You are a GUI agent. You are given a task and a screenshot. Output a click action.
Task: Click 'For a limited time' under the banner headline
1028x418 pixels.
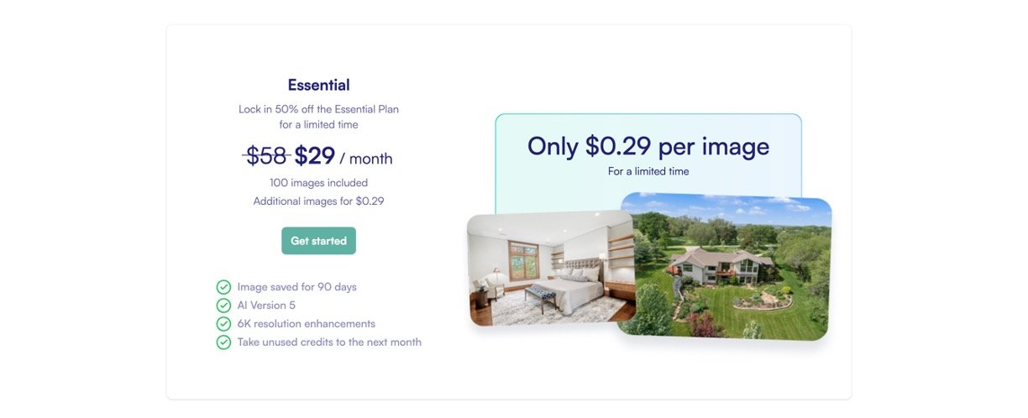648,171
